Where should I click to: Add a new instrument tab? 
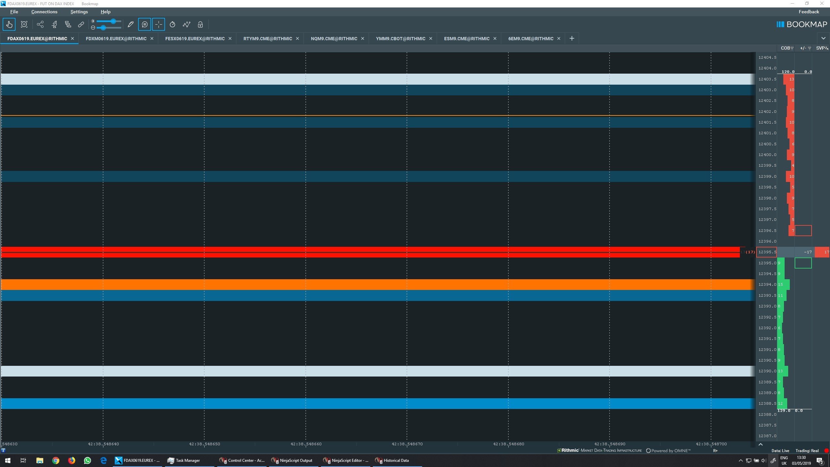point(572,39)
